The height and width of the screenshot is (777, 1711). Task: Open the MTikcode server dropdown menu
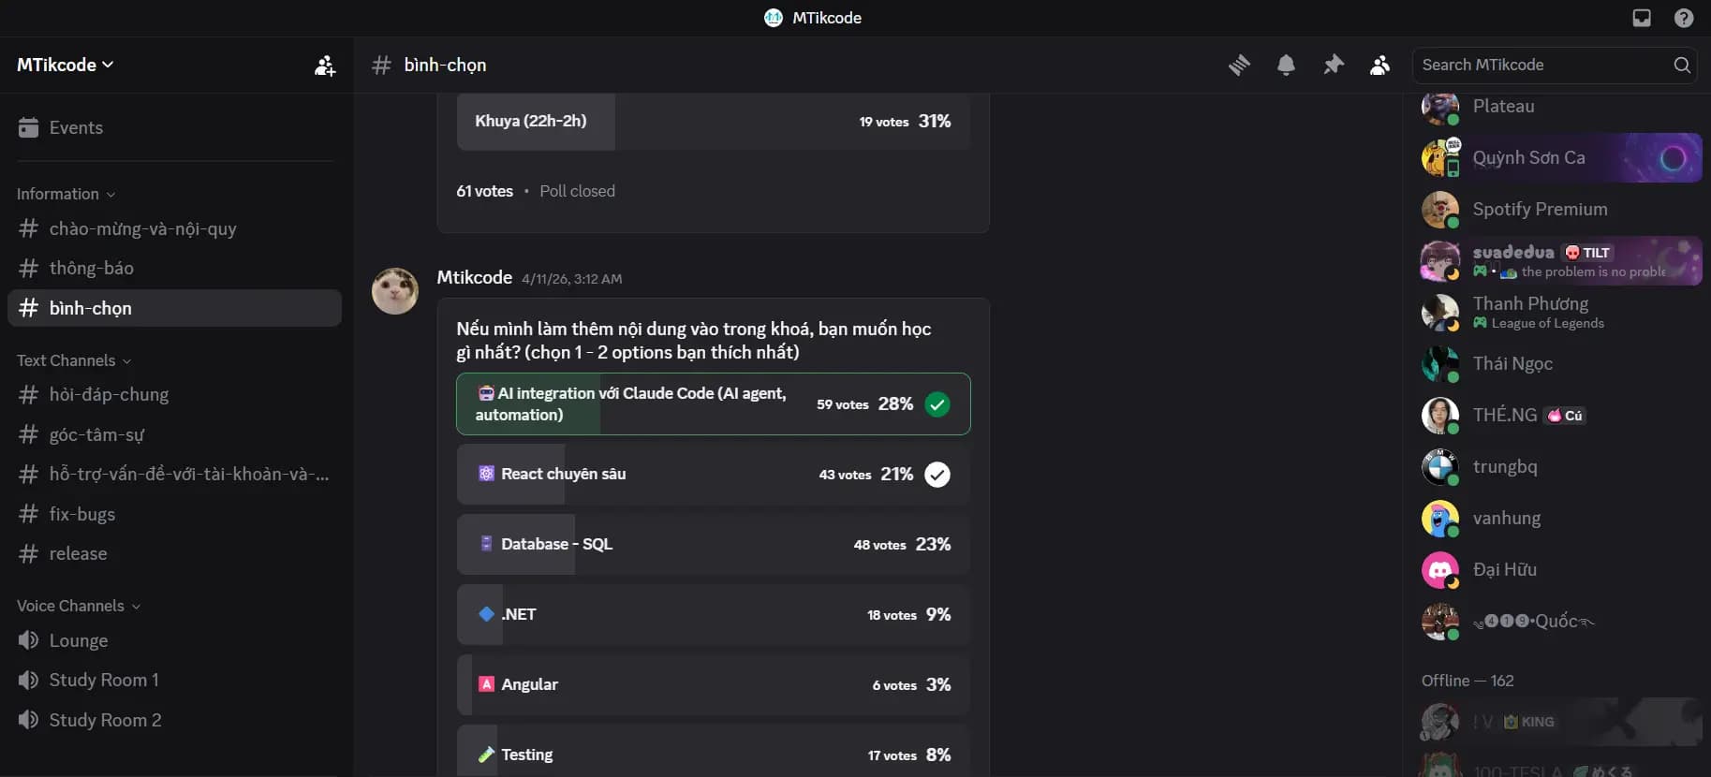click(x=65, y=65)
